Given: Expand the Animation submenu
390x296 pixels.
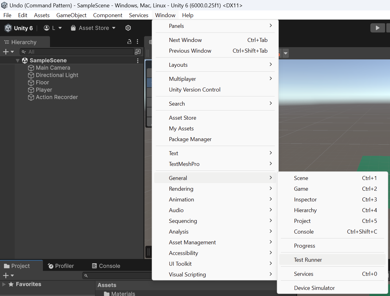Looking at the screenshot, I should point(215,200).
